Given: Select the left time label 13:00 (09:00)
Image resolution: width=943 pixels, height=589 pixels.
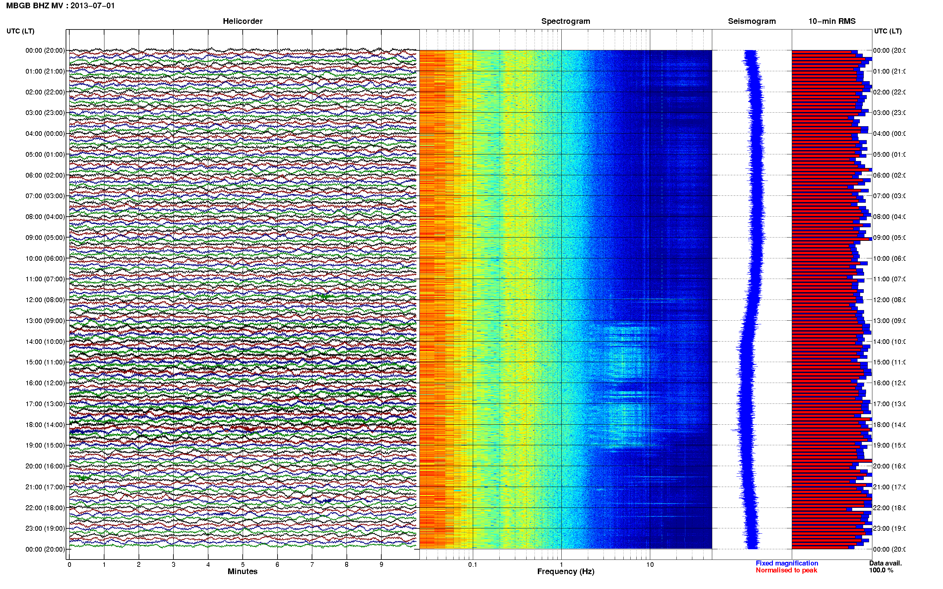Looking at the screenshot, I should 45,321.
